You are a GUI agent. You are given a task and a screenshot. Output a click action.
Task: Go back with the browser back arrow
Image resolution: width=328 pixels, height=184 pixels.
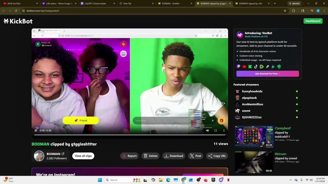click(x=4, y=11)
